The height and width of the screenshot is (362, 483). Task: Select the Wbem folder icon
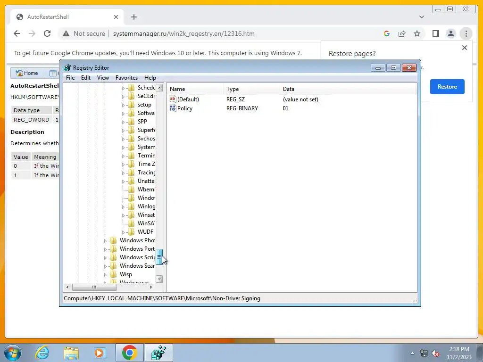[132, 189]
